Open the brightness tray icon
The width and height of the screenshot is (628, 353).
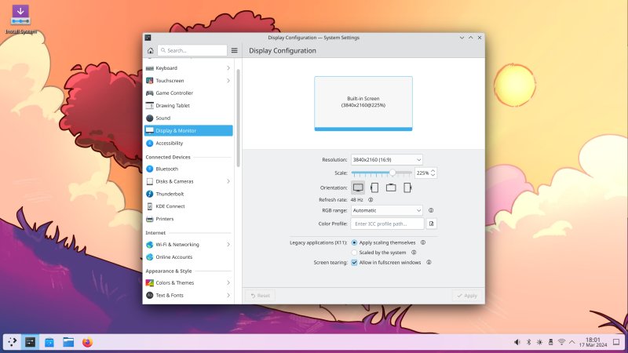tap(539, 342)
